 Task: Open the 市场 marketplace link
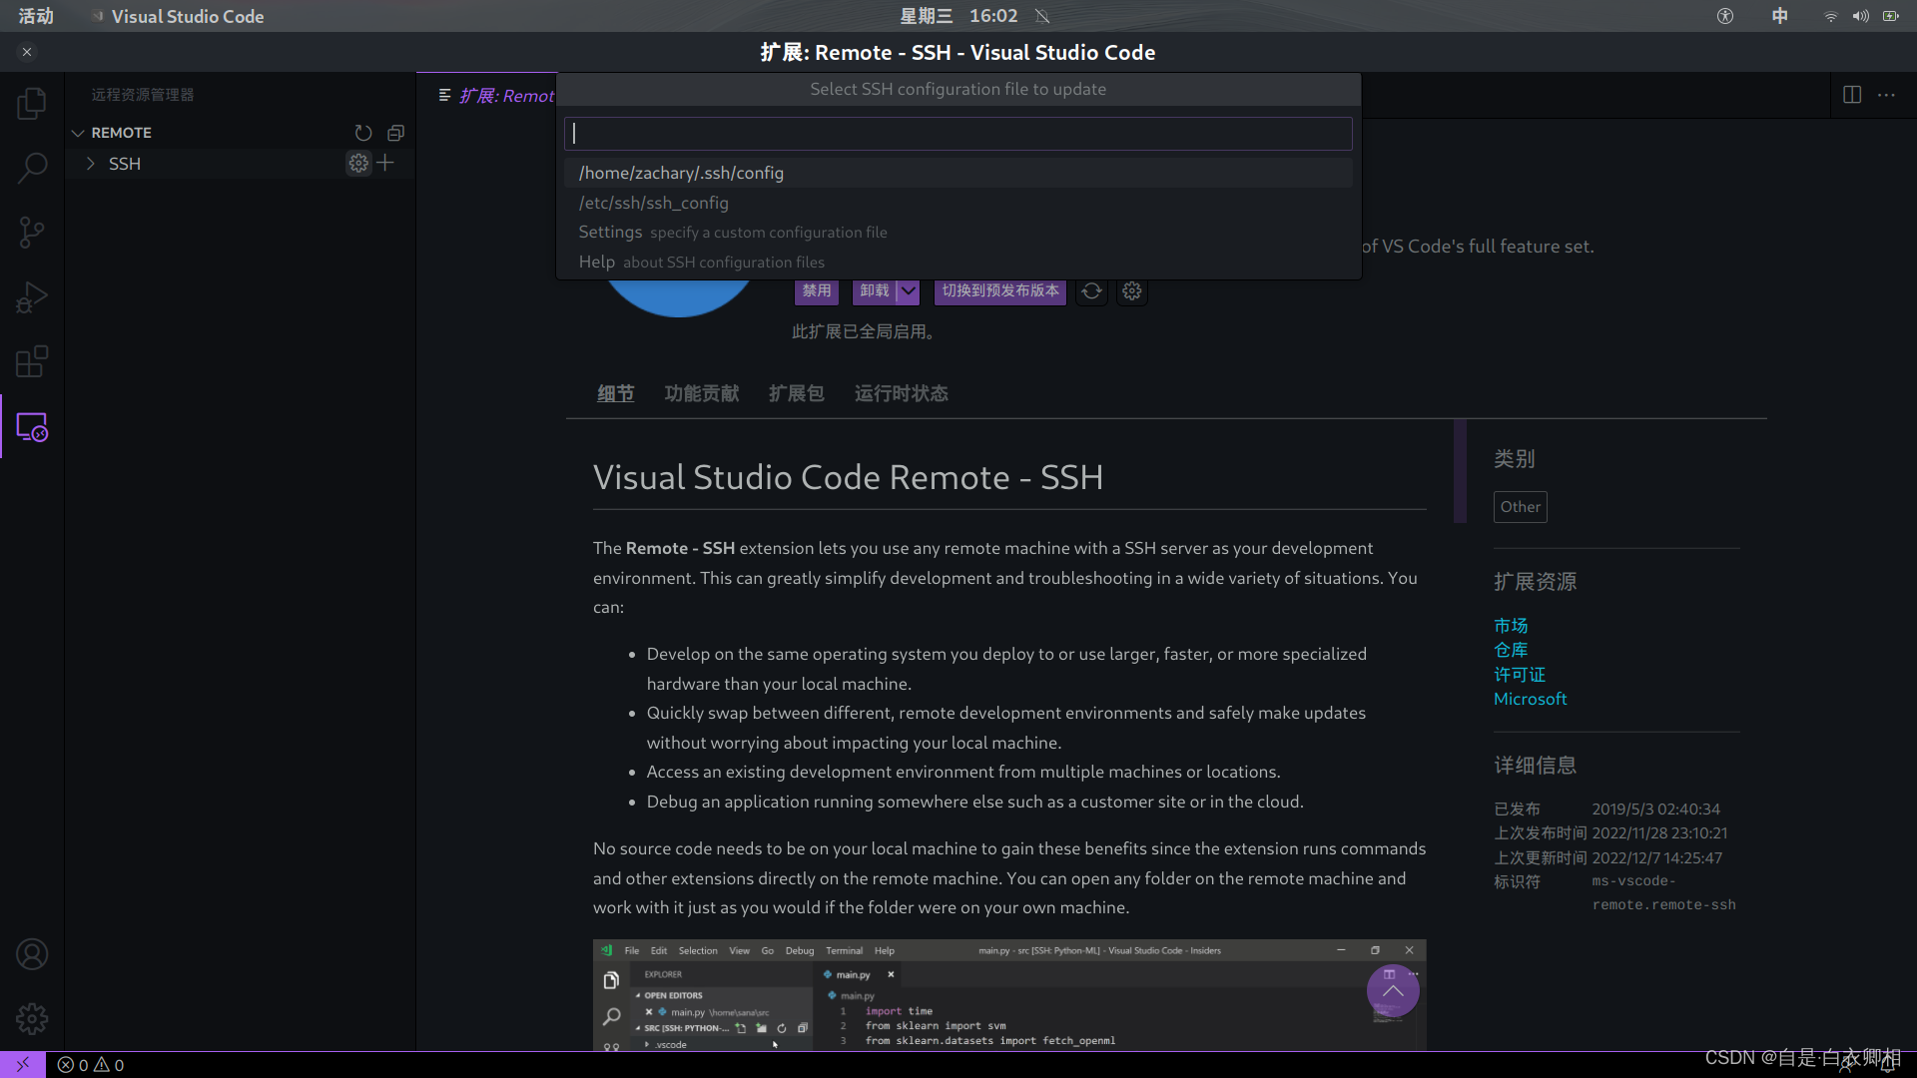tap(1511, 626)
